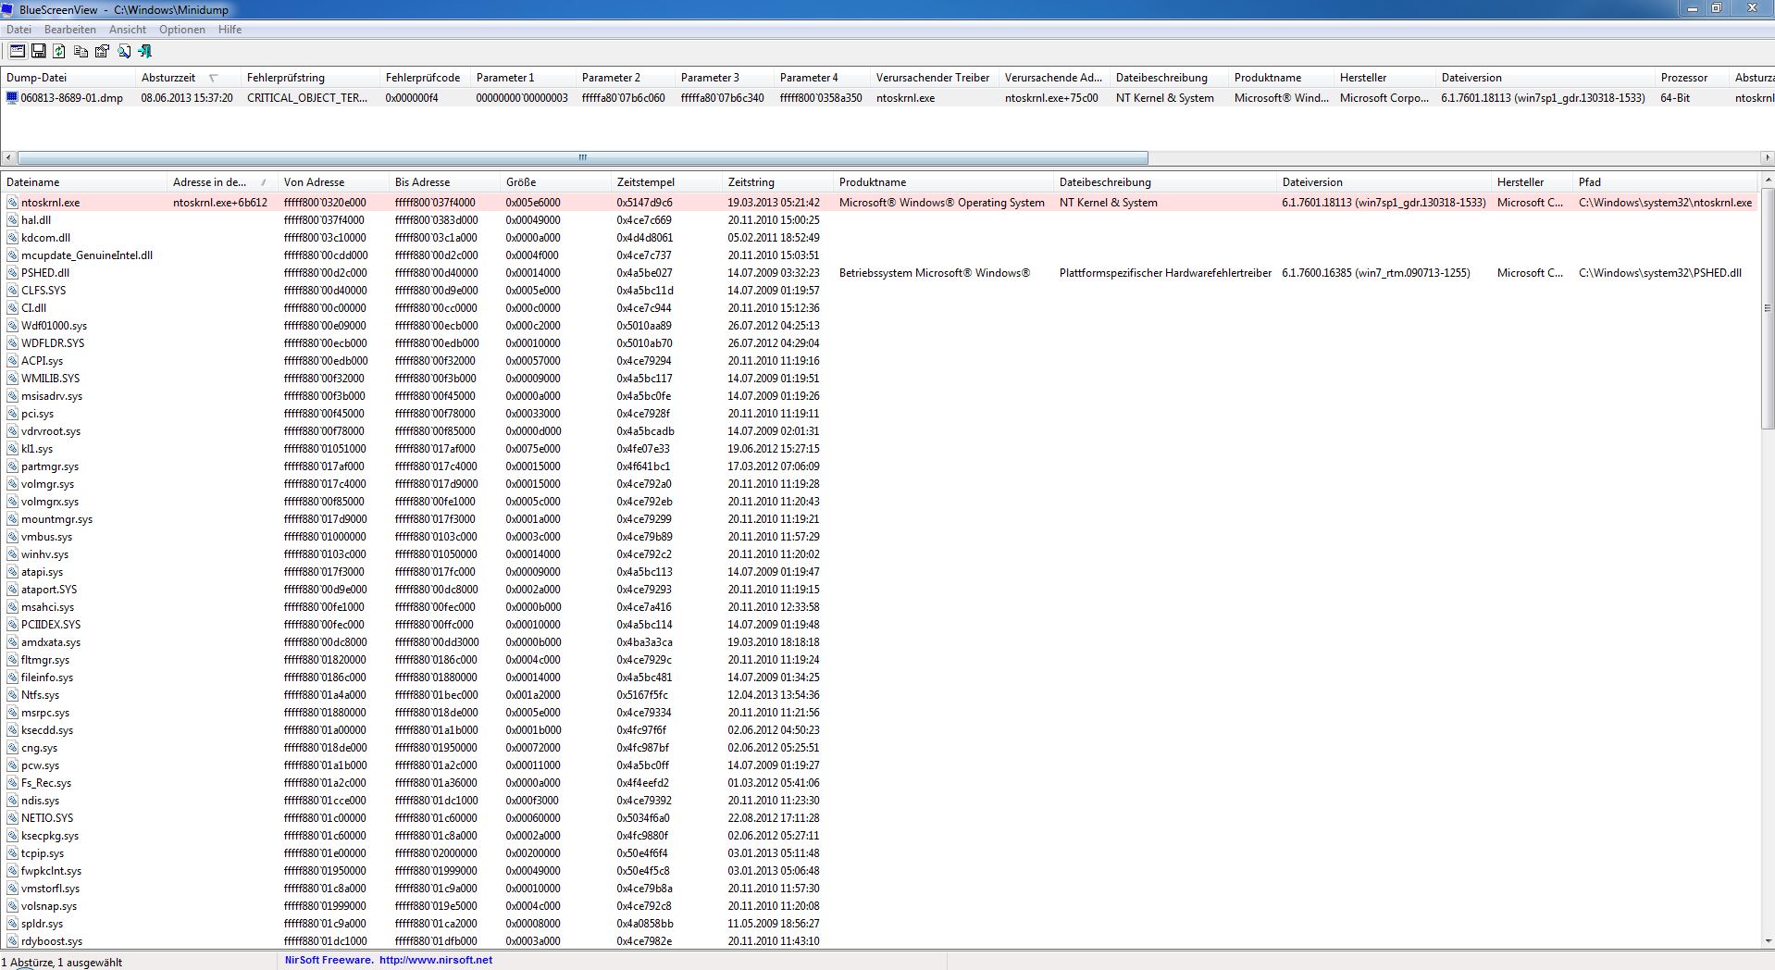Open the Hilfe menu
Screen dimensions: 1775x970
click(x=230, y=30)
